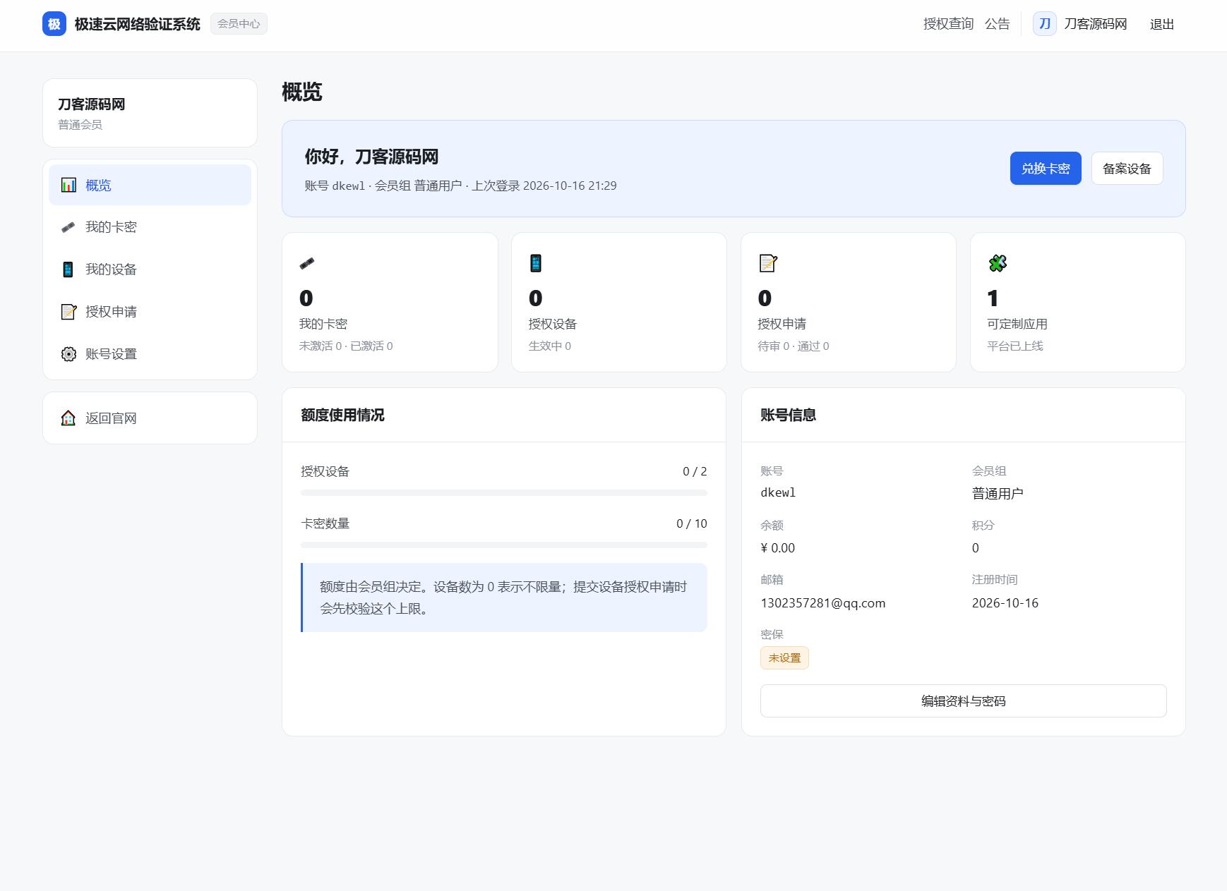This screenshot has width=1227, height=891.
Task: Open 授权查询 in the top navigation
Action: [x=948, y=24]
